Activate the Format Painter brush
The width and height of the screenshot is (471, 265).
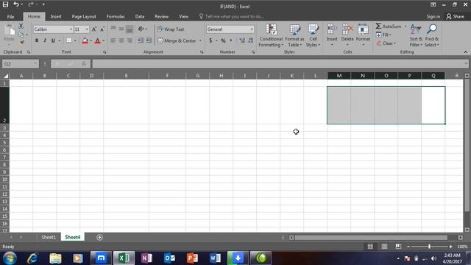click(21, 43)
